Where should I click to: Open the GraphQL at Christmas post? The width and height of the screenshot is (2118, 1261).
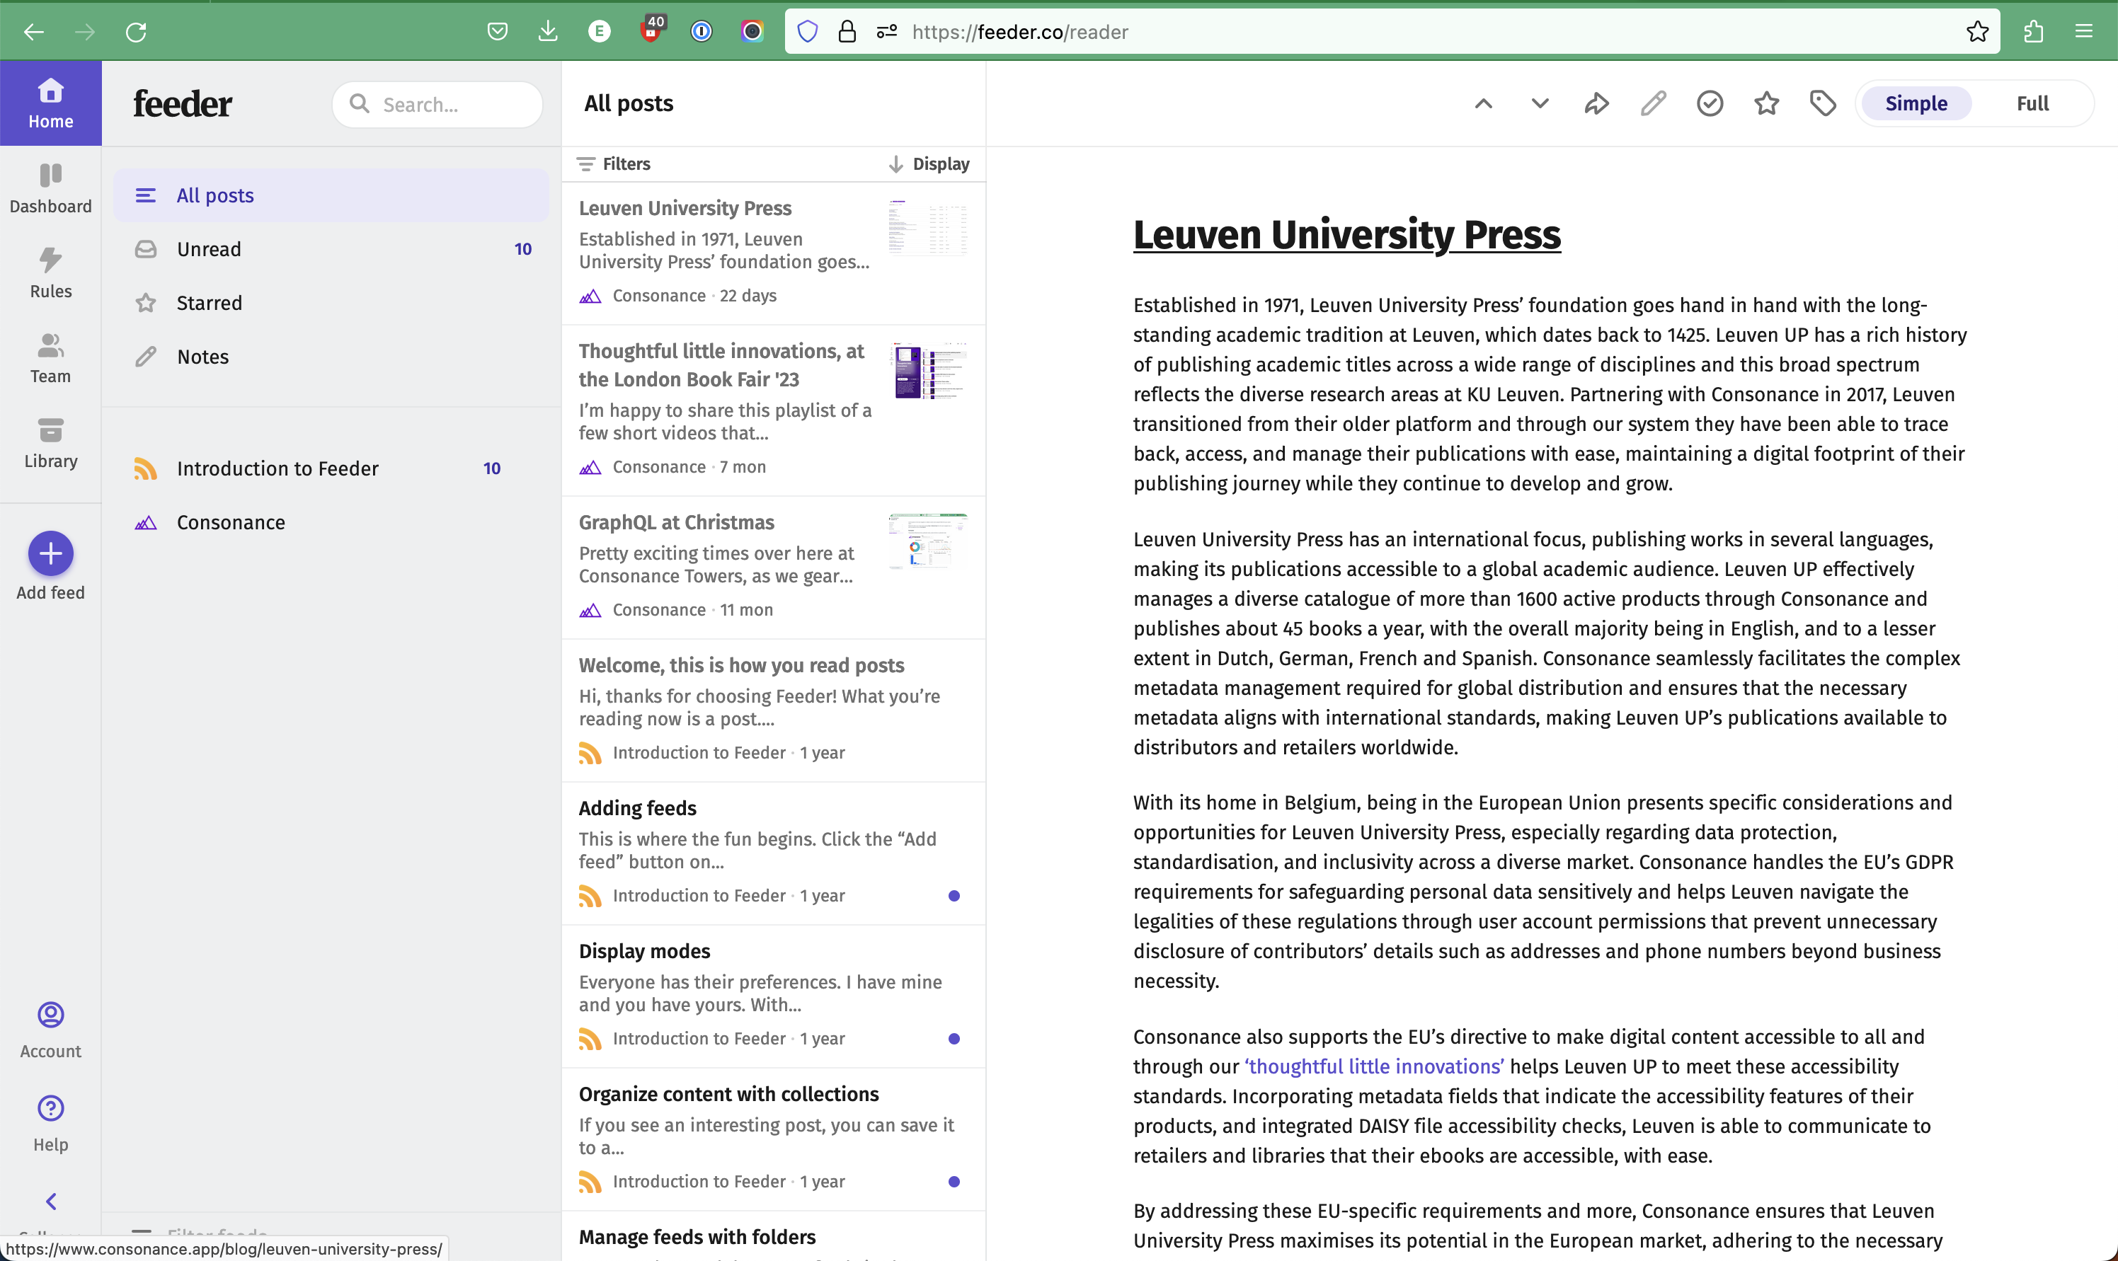[x=774, y=568]
